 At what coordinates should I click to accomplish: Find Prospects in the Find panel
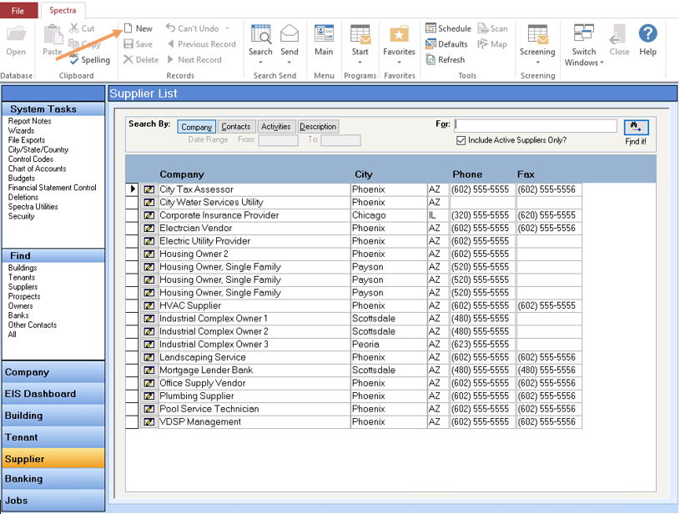[x=24, y=297]
